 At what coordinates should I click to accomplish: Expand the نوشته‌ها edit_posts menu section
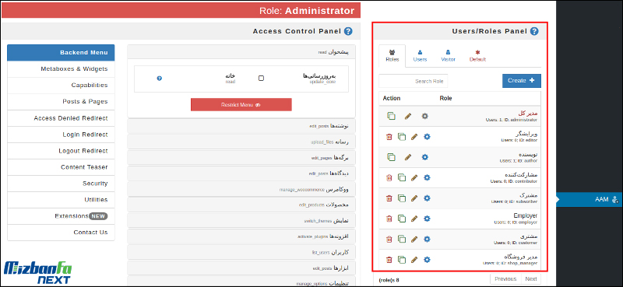[241, 126]
